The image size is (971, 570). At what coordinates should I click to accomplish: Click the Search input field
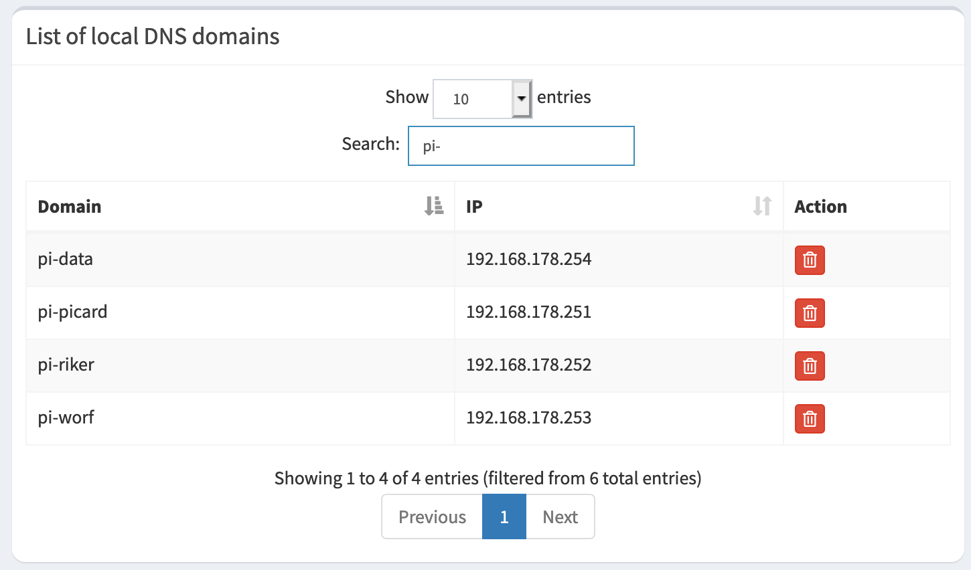(521, 146)
